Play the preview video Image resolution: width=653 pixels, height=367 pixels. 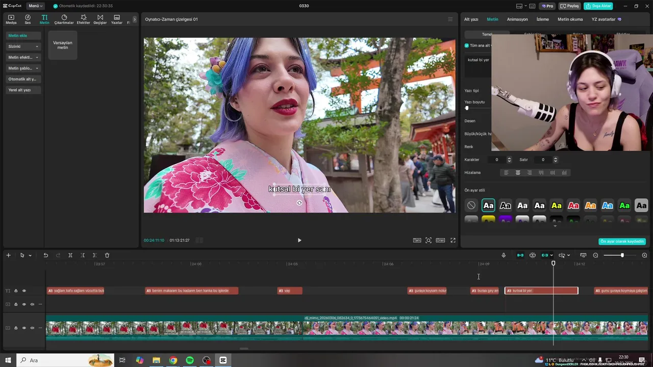pyautogui.click(x=299, y=240)
